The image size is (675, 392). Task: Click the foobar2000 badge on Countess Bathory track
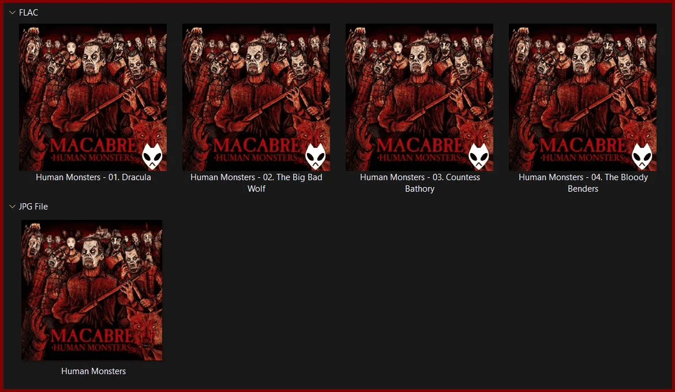point(479,157)
